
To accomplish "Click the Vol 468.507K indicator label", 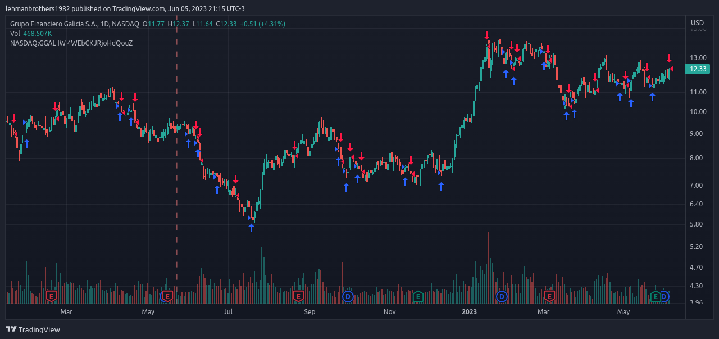I will 31,34.
